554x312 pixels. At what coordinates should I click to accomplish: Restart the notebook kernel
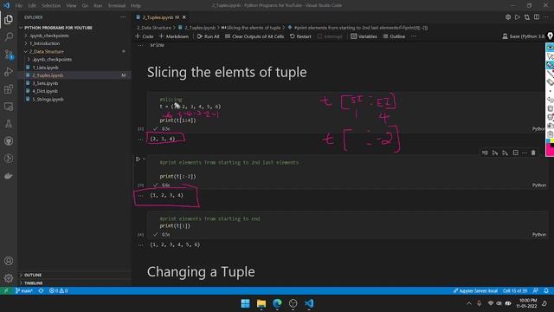pos(300,36)
